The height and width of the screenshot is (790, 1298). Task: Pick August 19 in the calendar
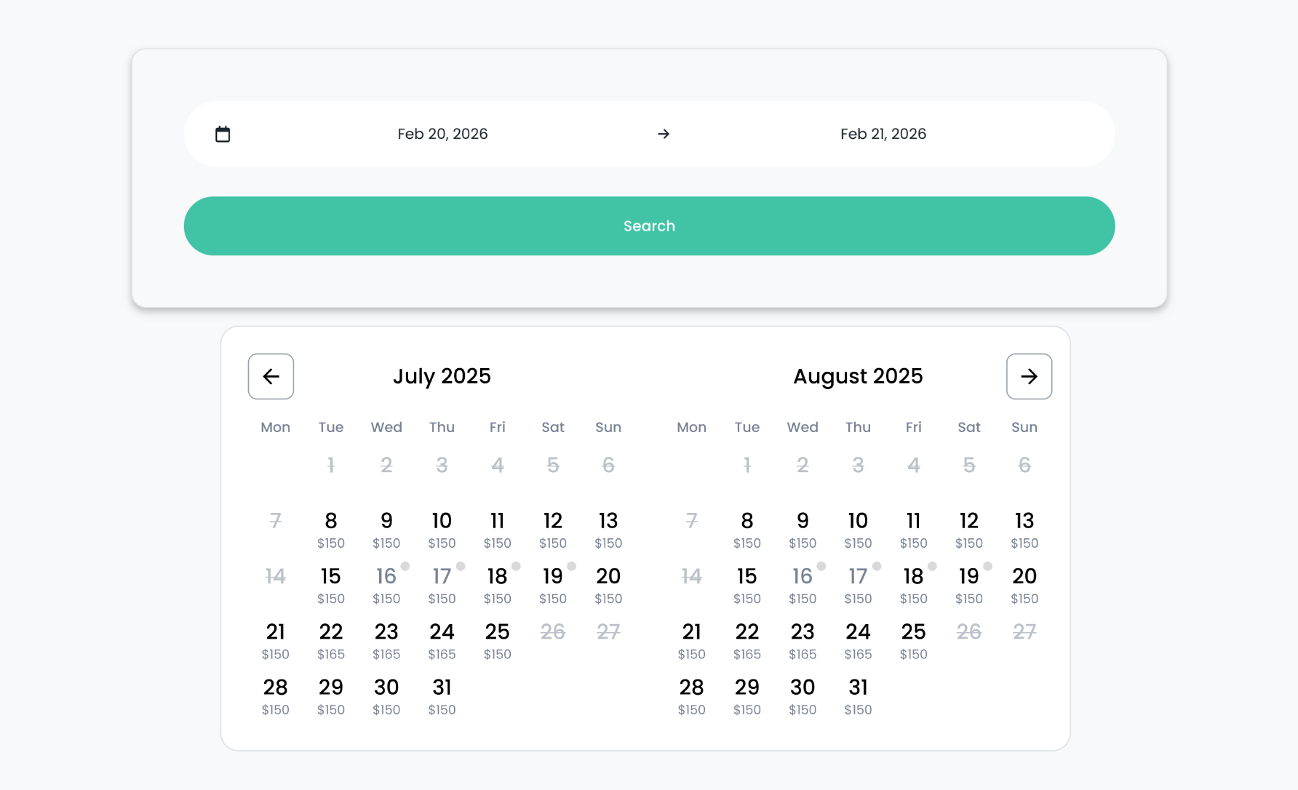(969, 585)
